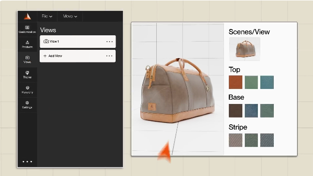
Task: Click the Stripe section label
Action: tap(238, 127)
